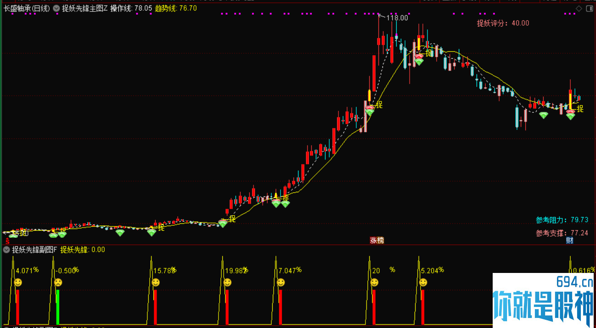Screen dimensions: 596x328
Task: Click the red bar below the 19.98% smiley
Action: tap(227, 307)
